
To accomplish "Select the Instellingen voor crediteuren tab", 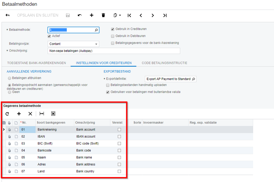I will pyautogui.click(x=104, y=63).
